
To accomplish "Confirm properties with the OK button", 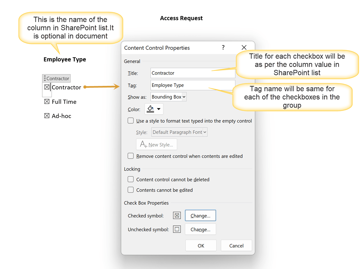I will click(201, 245).
